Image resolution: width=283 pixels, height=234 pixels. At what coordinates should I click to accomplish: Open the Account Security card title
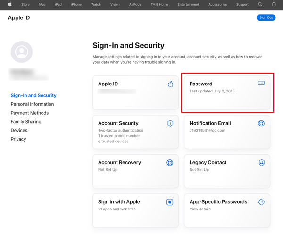118,123
